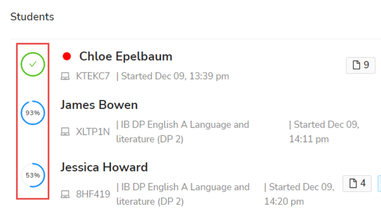Click Chloe's Started Dec 09, 13:39 timestamp
This screenshot has width=381, height=210.
173,76
